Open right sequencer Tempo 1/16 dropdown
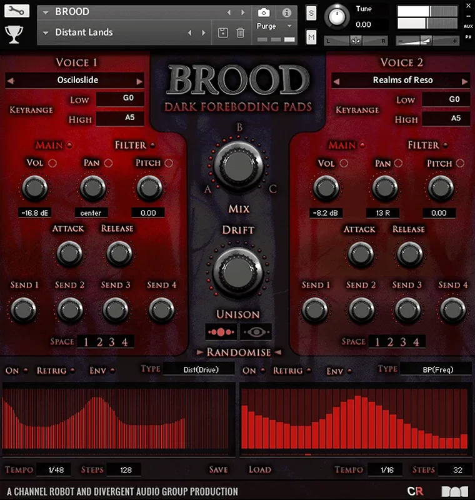 (x=385, y=470)
